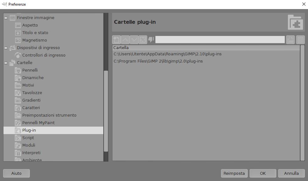Open Gradienti folder settings
The height and width of the screenshot is (181, 308).
(31, 100)
